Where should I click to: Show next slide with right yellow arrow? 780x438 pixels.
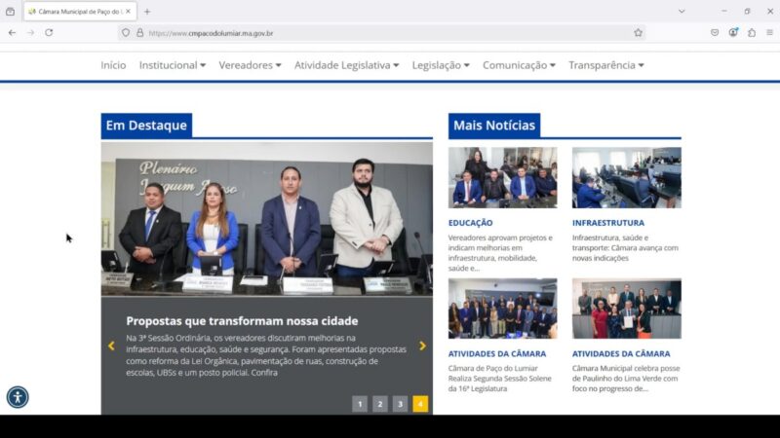(x=422, y=346)
